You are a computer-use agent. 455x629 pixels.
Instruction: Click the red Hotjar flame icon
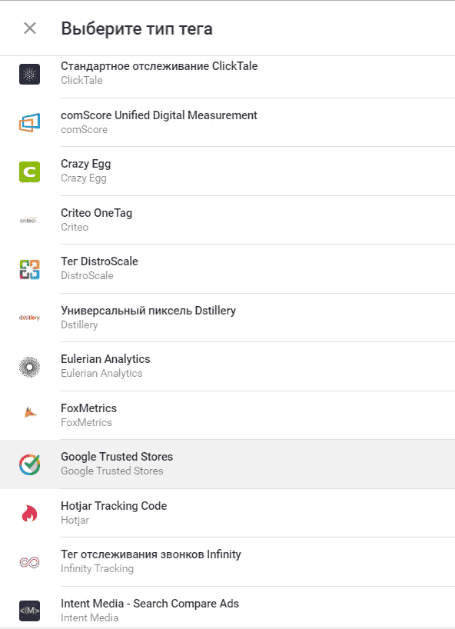pyautogui.click(x=30, y=513)
